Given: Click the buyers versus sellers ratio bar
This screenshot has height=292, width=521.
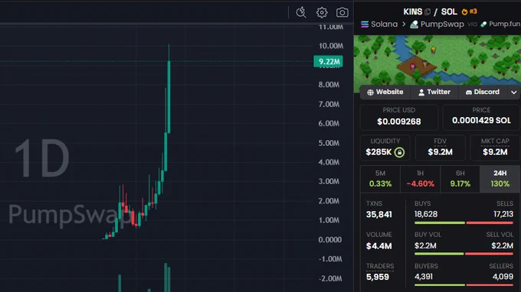Looking at the screenshot, I should coord(464,284).
